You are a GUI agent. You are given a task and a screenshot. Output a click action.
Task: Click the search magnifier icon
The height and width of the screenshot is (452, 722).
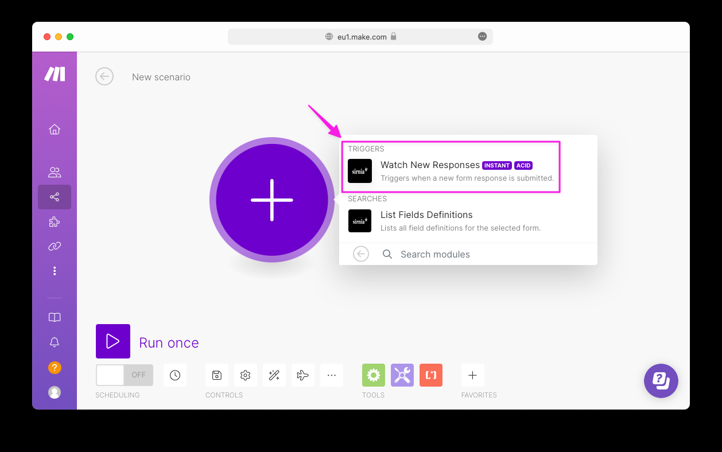point(387,254)
